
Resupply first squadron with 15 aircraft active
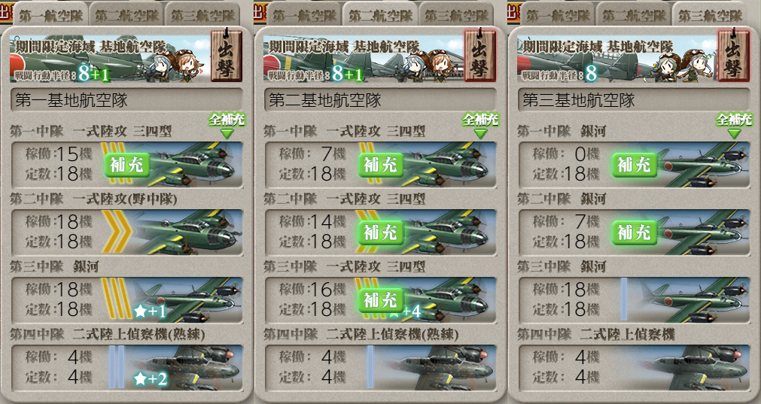coord(126,166)
